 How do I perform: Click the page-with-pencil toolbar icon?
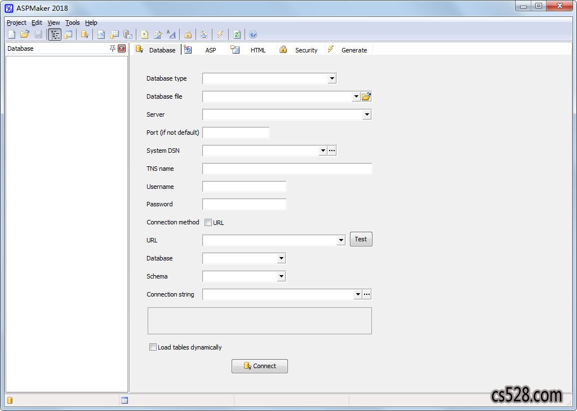click(158, 34)
